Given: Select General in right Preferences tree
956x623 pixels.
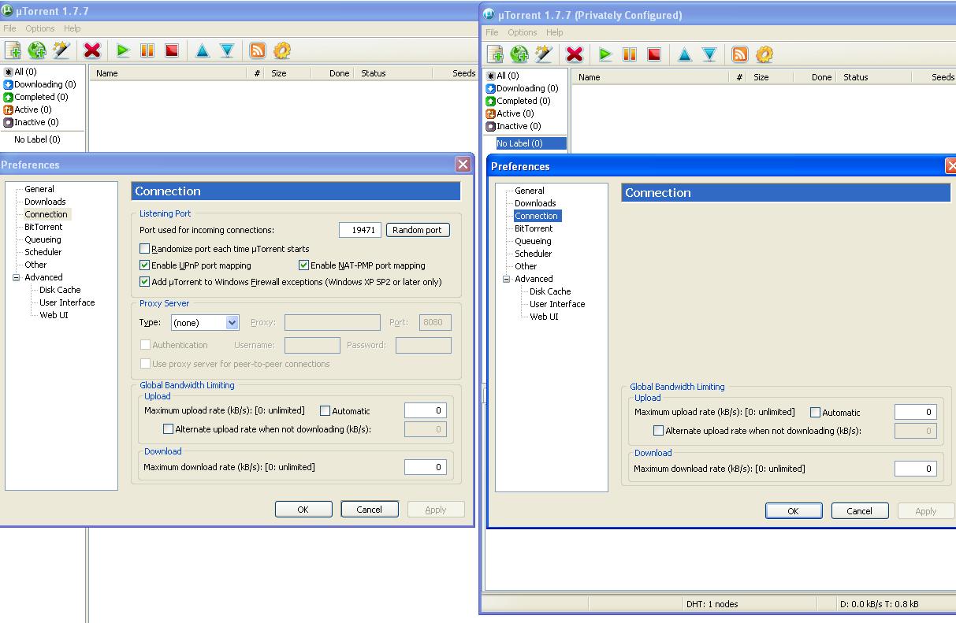Looking at the screenshot, I should click(x=530, y=191).
